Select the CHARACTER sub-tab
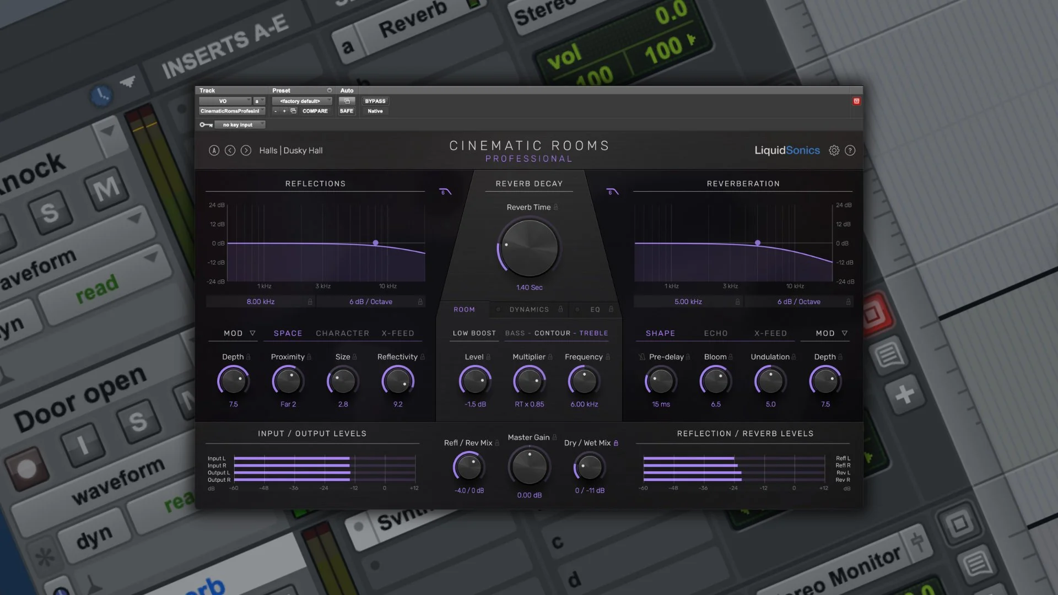The width and height of the screenshot is (1058, 595). [x=342, y=333]
